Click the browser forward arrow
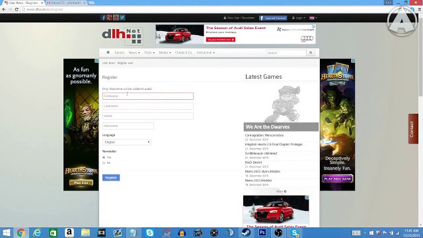The image size is (423, 238). [11, 9]
